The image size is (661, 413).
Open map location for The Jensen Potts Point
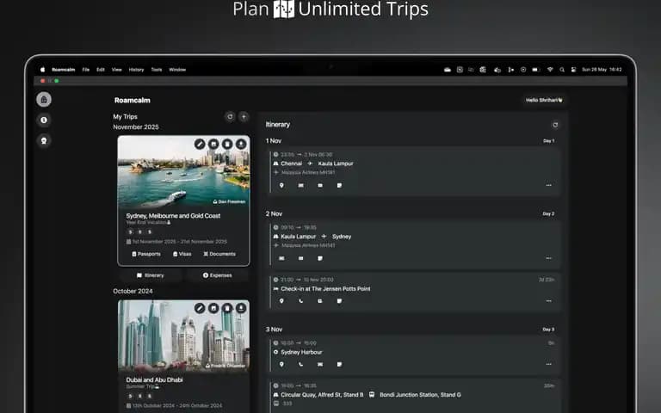[x=281, y=301]
